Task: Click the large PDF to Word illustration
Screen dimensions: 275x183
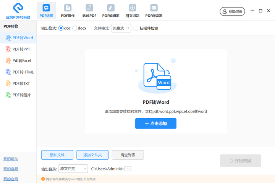Action: (x=156, y=75)
